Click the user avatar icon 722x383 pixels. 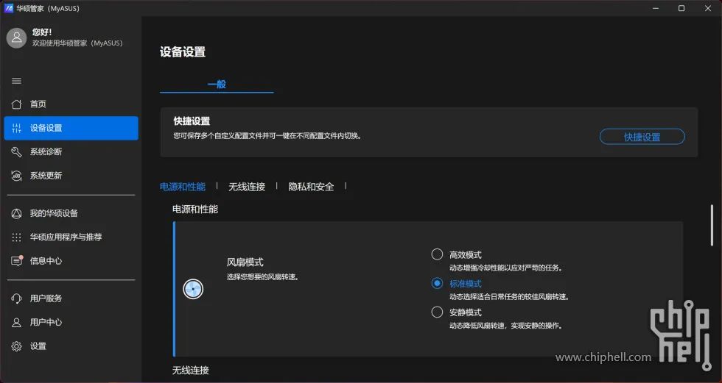click(16, 37)
